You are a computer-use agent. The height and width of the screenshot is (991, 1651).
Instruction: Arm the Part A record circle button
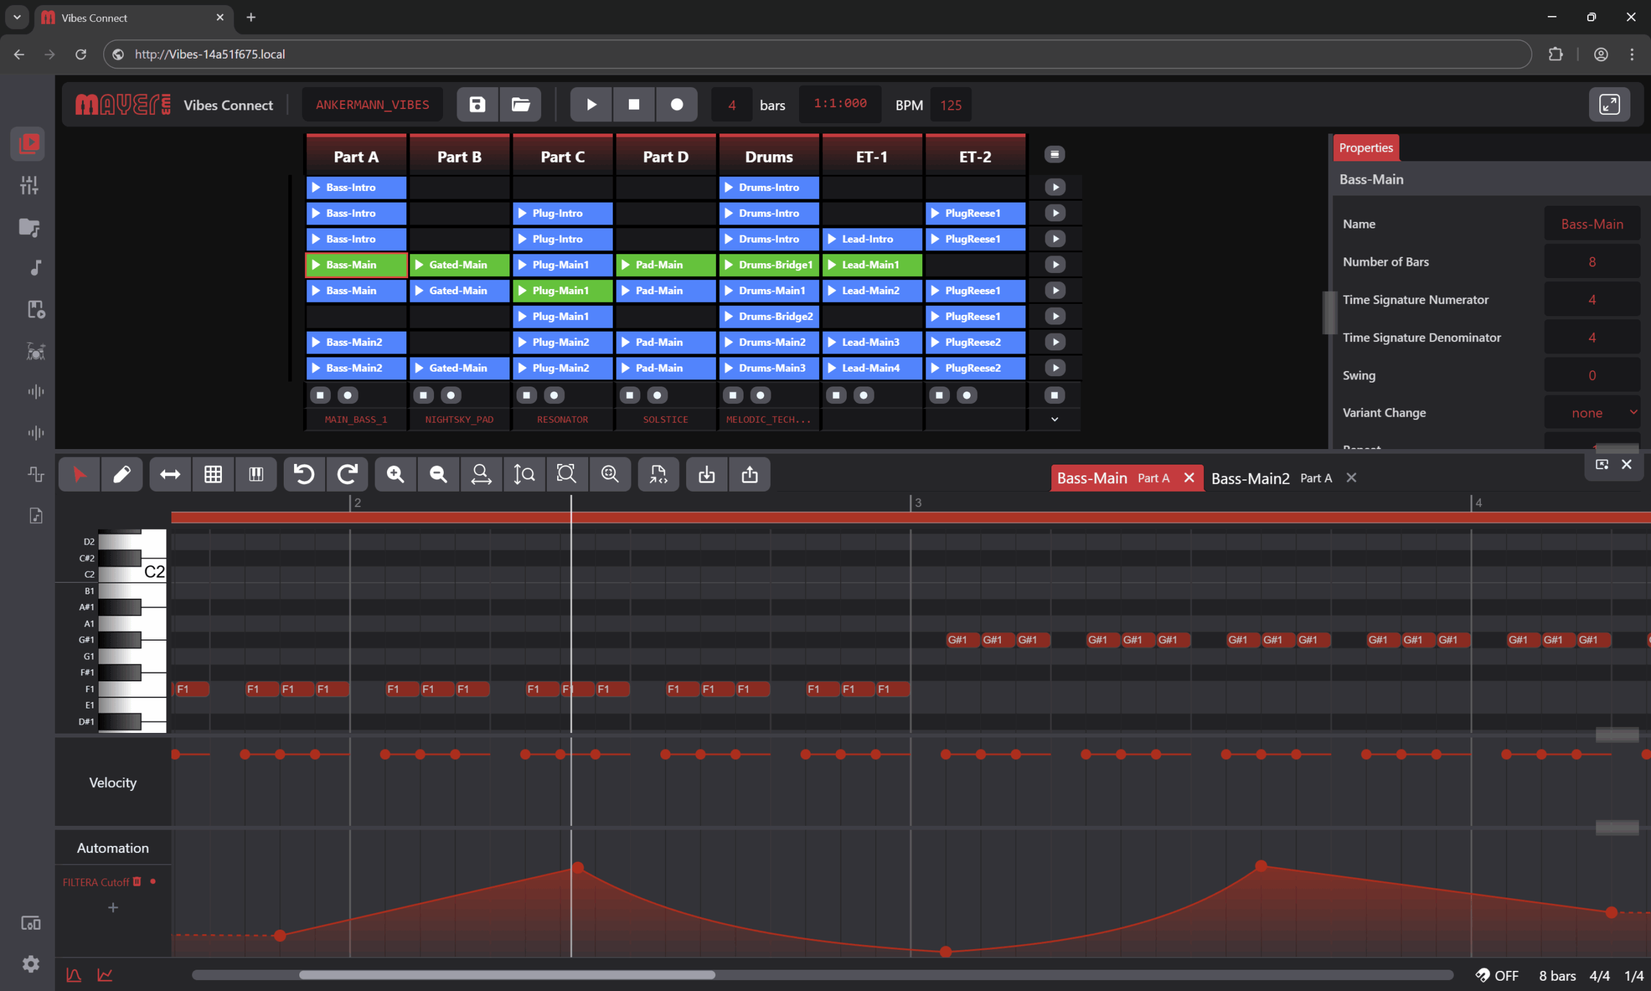(x=348, y=395)
